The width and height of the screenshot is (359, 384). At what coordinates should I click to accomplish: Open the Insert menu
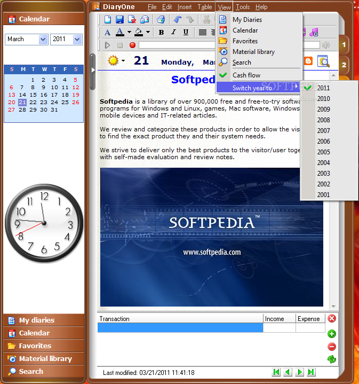(x=185, y=7)
